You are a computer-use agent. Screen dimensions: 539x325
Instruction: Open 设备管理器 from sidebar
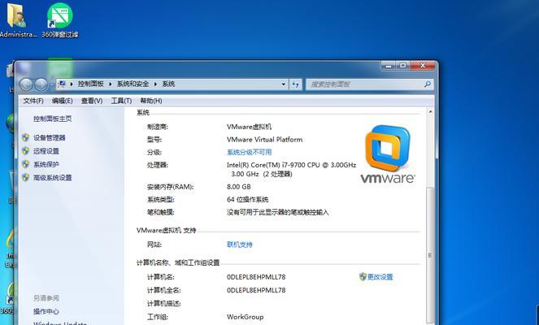49,138
